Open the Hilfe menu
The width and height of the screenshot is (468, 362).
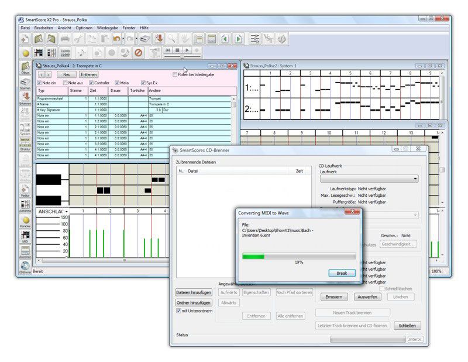pos(144,28)
